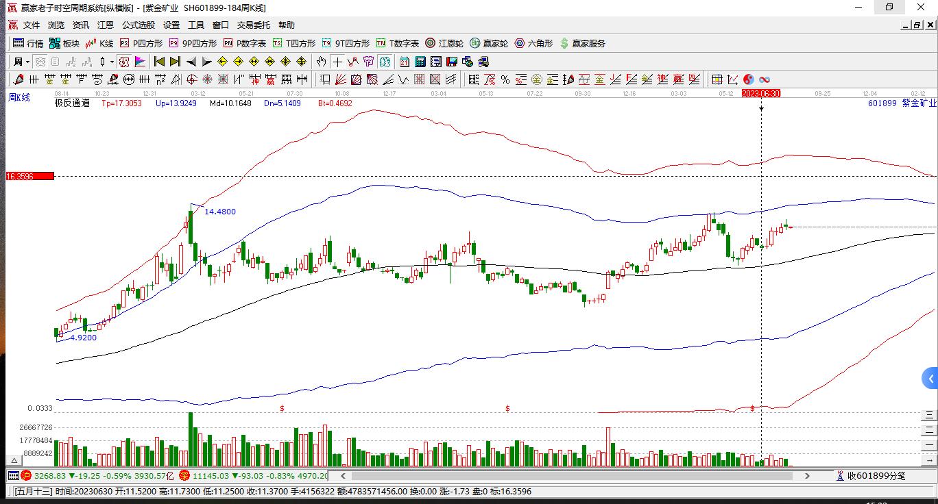Click the 14.4800 high price label
Viewport: 938px width, 504px height.
220,212
